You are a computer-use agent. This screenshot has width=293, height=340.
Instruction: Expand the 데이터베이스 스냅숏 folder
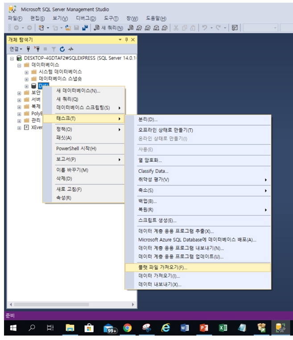tap(26, 79)
